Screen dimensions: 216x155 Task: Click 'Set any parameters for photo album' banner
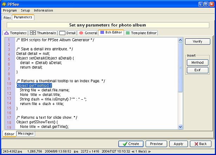coord(108,25)
